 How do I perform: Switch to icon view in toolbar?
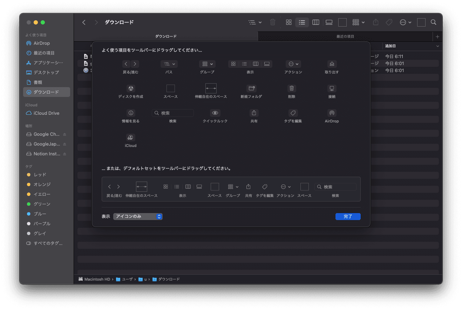click(x=289, y=22)
